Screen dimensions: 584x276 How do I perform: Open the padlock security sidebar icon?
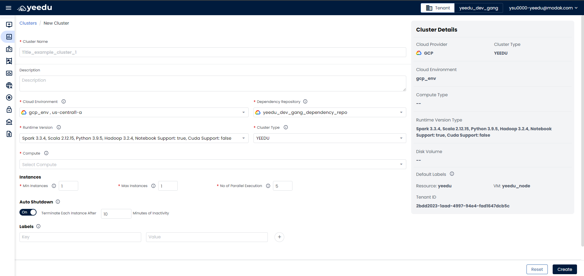[9, 110]
